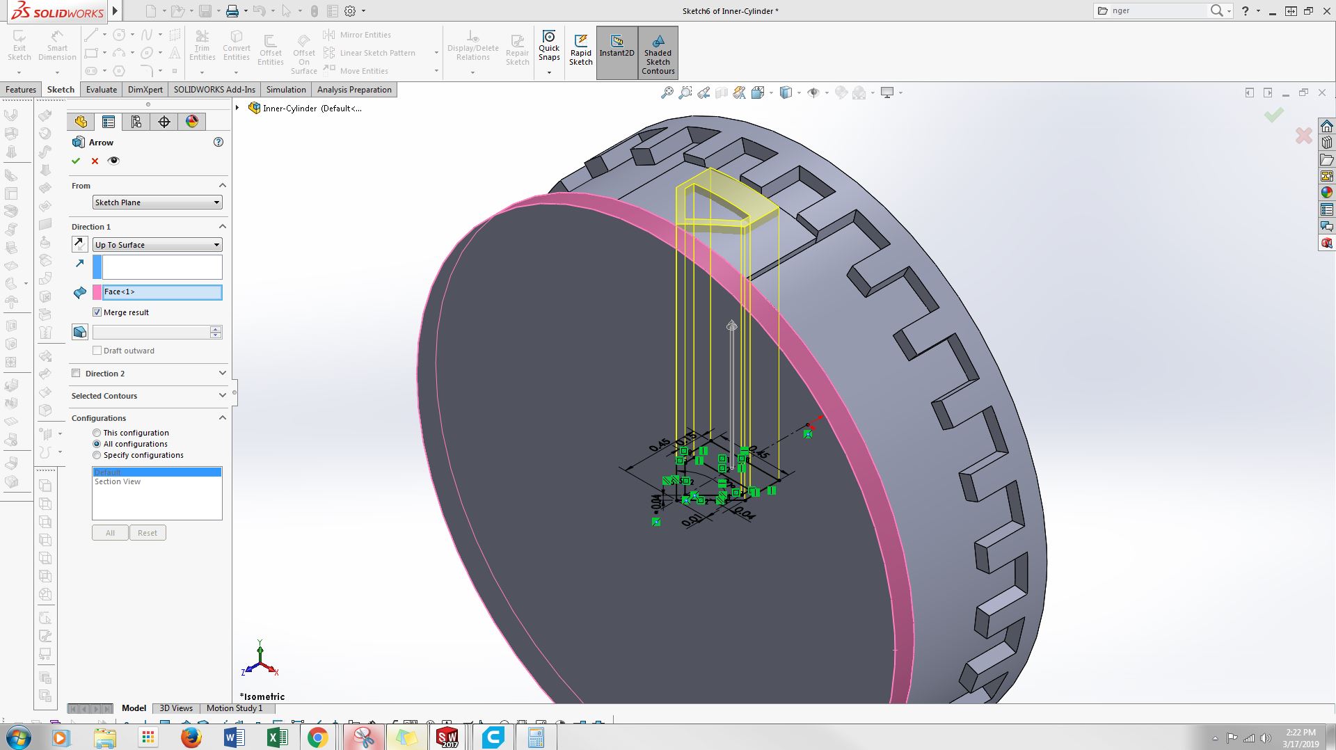Open the From Sketch Plane dropdown
The width and height of the screenshot is (1336, 750).
(157, 202)
